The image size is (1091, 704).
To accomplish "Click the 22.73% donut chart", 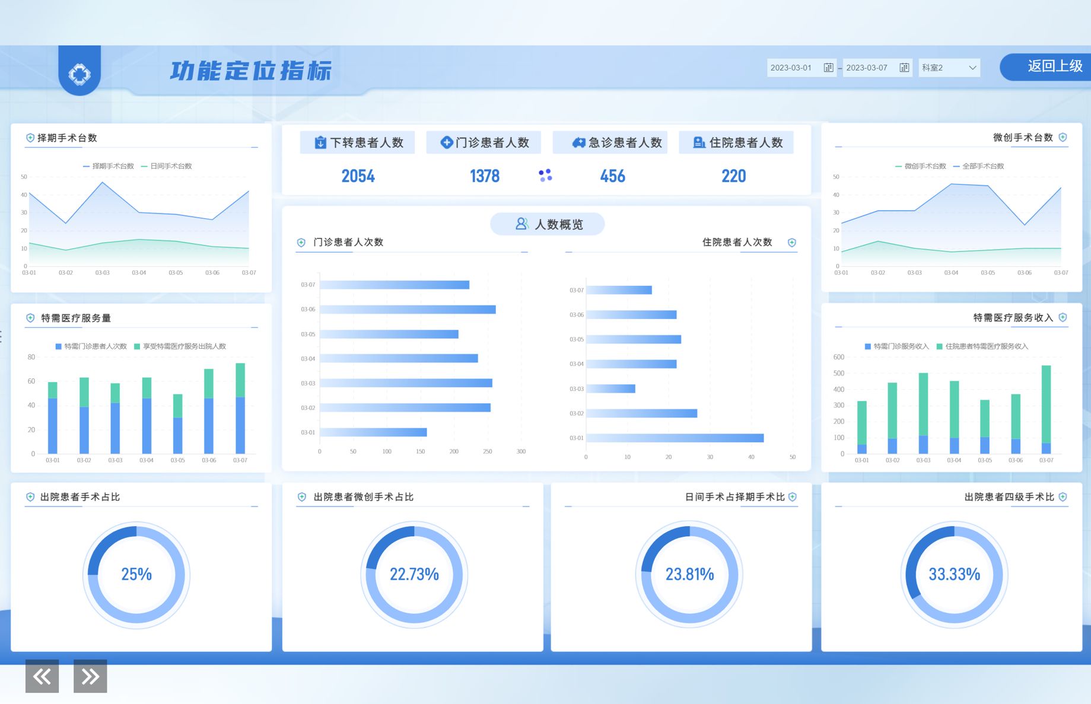I will tap(414, 575).
